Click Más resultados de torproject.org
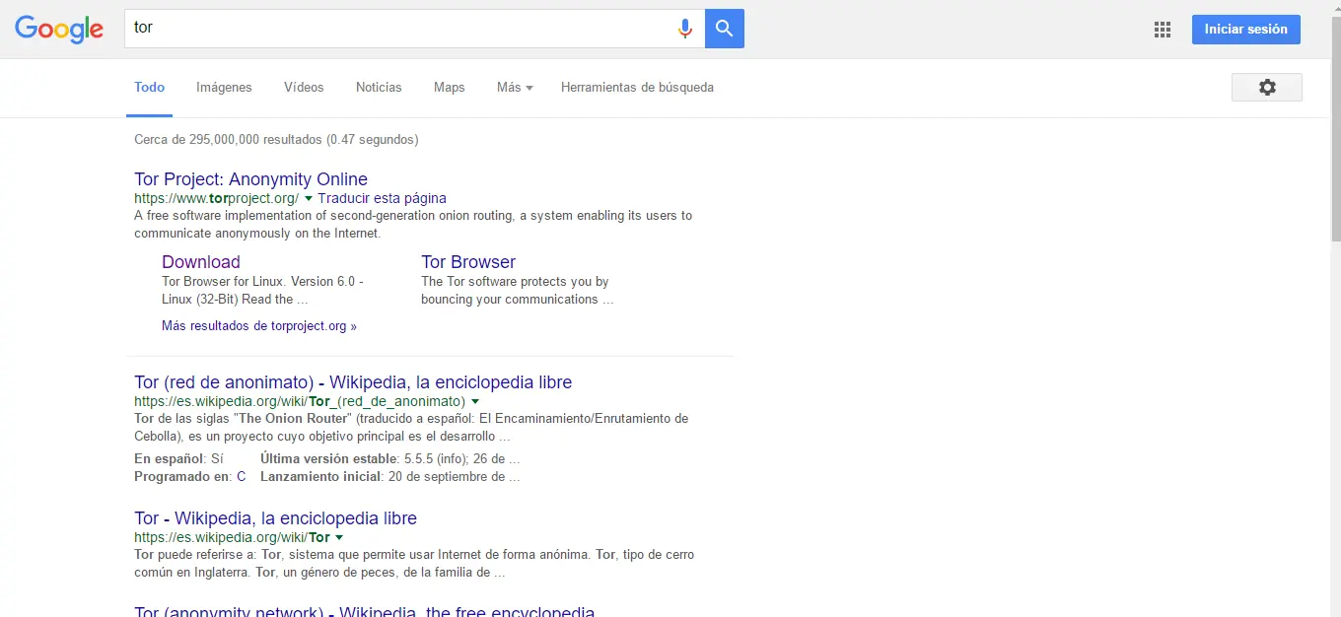The width and height of the screenshot is (1341, 617). pos(259,326)
